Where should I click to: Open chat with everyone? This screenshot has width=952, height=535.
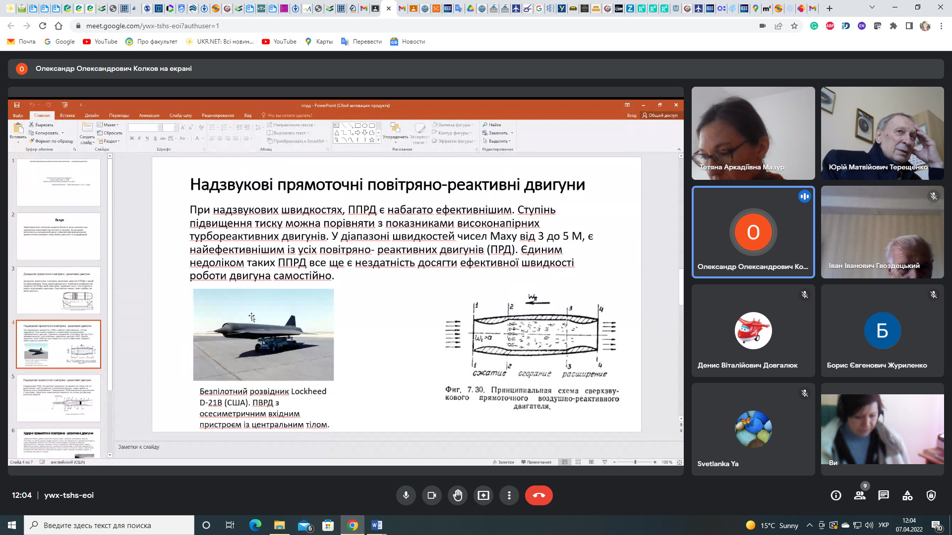pyautogui.click(x=884, y=495)
